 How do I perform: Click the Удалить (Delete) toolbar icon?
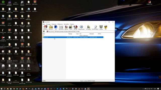coord(66,27)
